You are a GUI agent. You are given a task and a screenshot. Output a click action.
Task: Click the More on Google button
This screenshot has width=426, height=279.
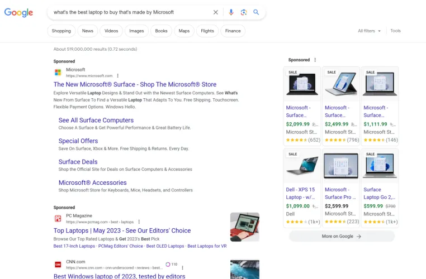(342, 236)
